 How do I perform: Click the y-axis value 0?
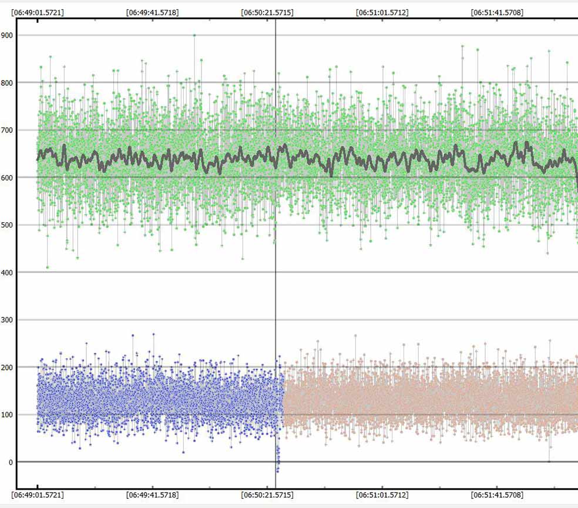pyautogui.click(x=11, y=462)
